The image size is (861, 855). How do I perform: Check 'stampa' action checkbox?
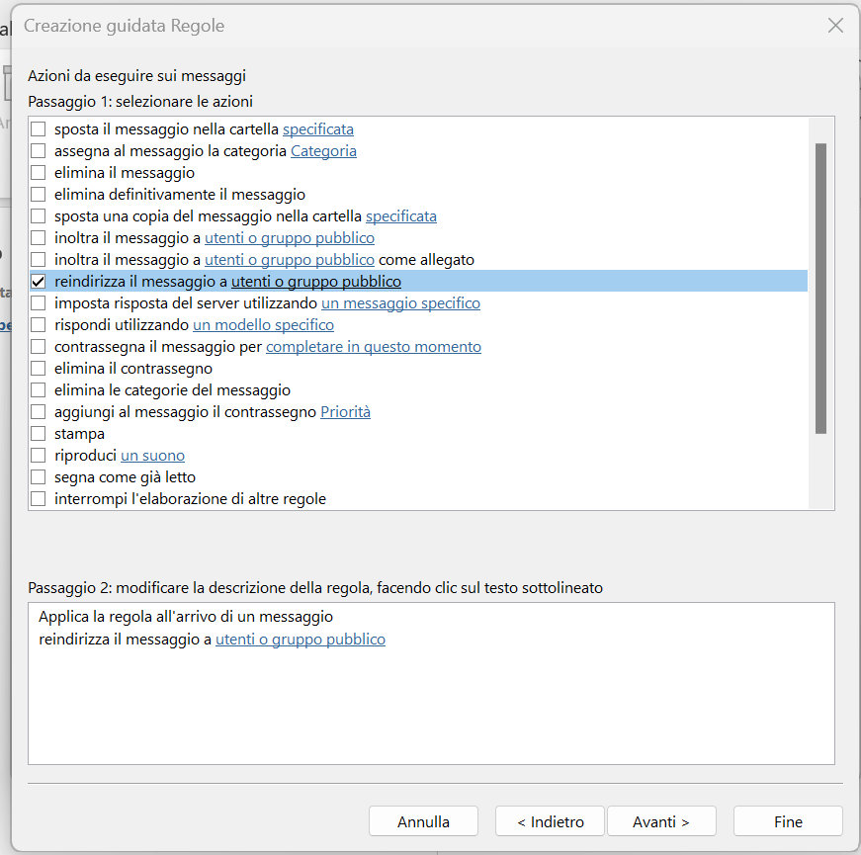coord(38,433)
